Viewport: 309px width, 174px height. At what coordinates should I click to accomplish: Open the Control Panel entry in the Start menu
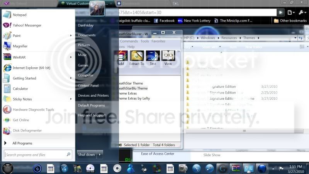88,85
